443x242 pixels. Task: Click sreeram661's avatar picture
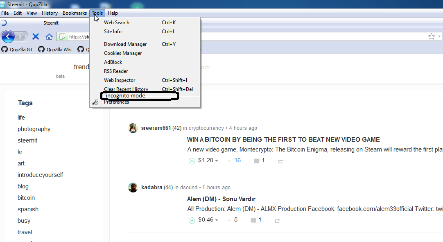pos(133,128)
